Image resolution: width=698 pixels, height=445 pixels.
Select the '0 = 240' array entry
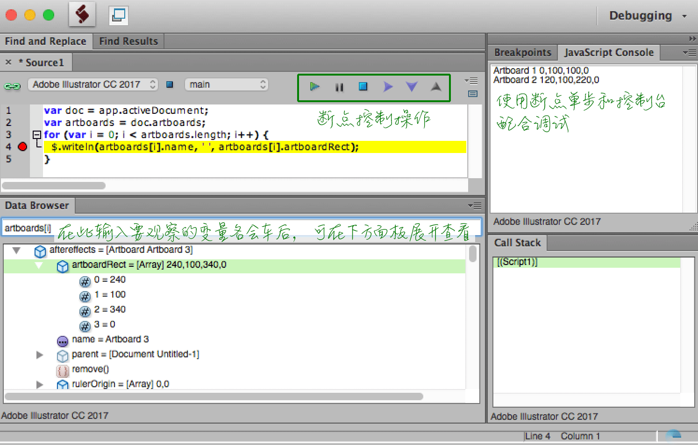coord(110,279)
